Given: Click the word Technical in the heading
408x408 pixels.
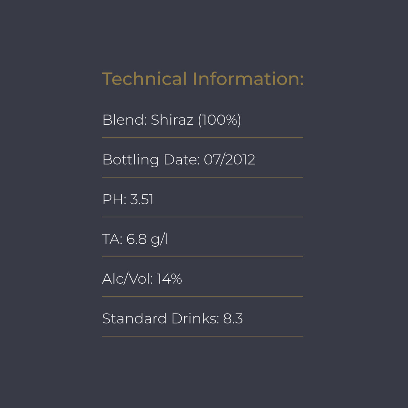Looking at the screenshot, I should pyautogui.click(x=144, y=79).
